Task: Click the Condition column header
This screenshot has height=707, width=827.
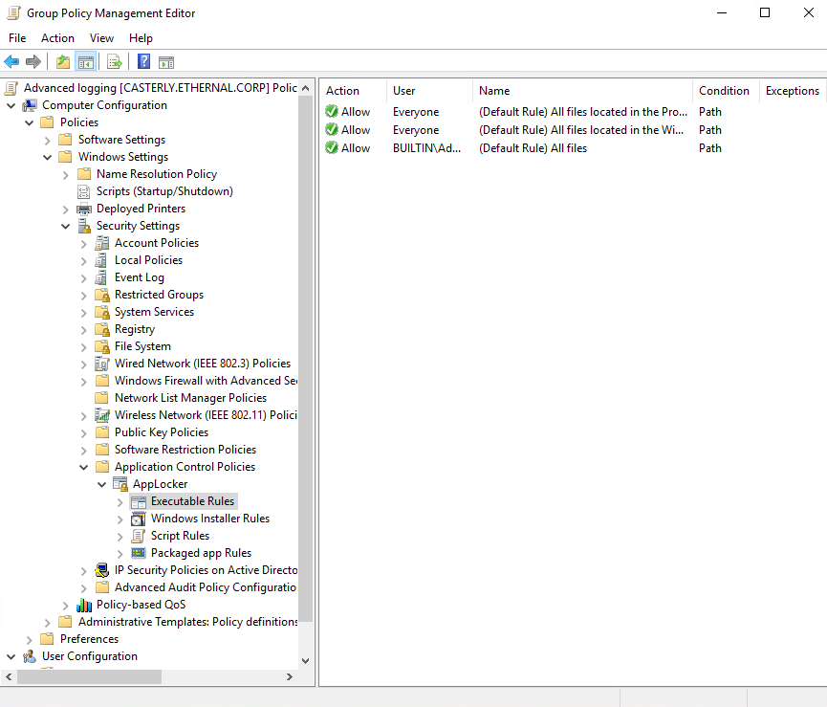Action: click(726, 91)
